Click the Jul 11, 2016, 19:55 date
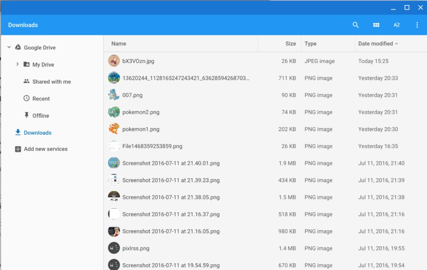Screen dimensions: 427x270 [381, 248]
